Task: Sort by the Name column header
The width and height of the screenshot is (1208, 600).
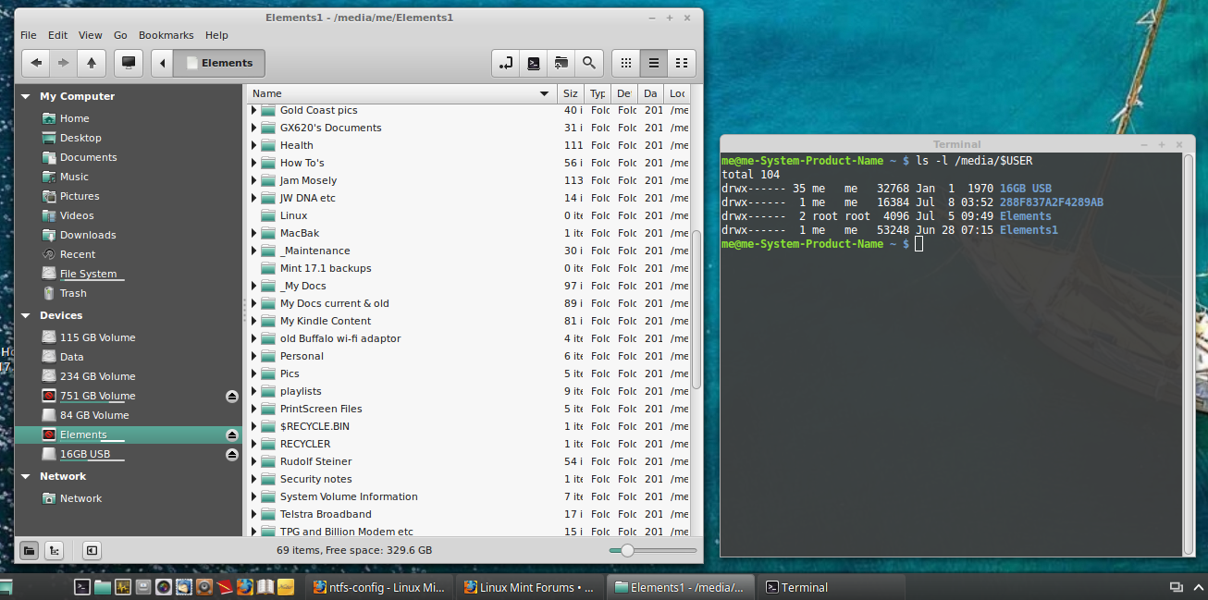Action: coord(401,93)
